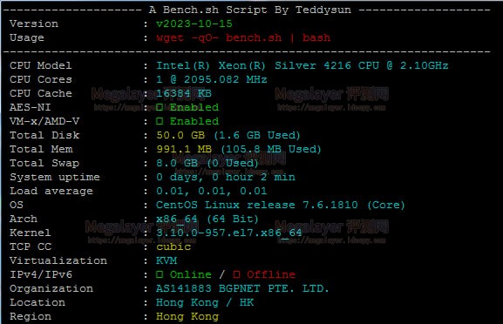Click the AS141883 BGPNET organization text
Screen dimensions: 503x324
point(242,288)
